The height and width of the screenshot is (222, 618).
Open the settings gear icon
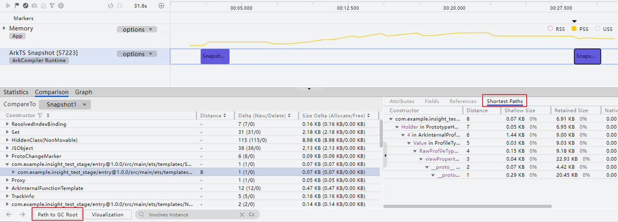[61, 6]
